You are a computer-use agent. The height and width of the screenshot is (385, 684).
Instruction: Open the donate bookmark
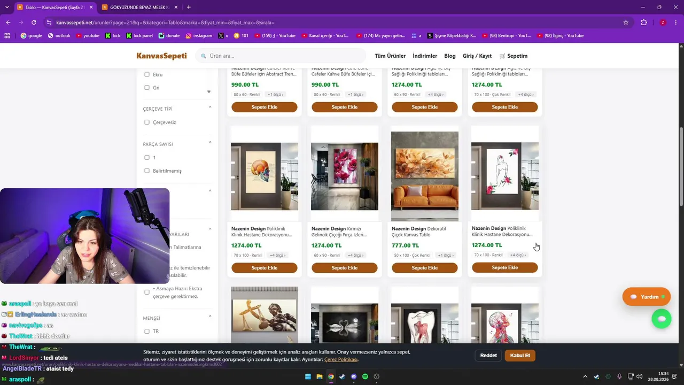point(169,36)
